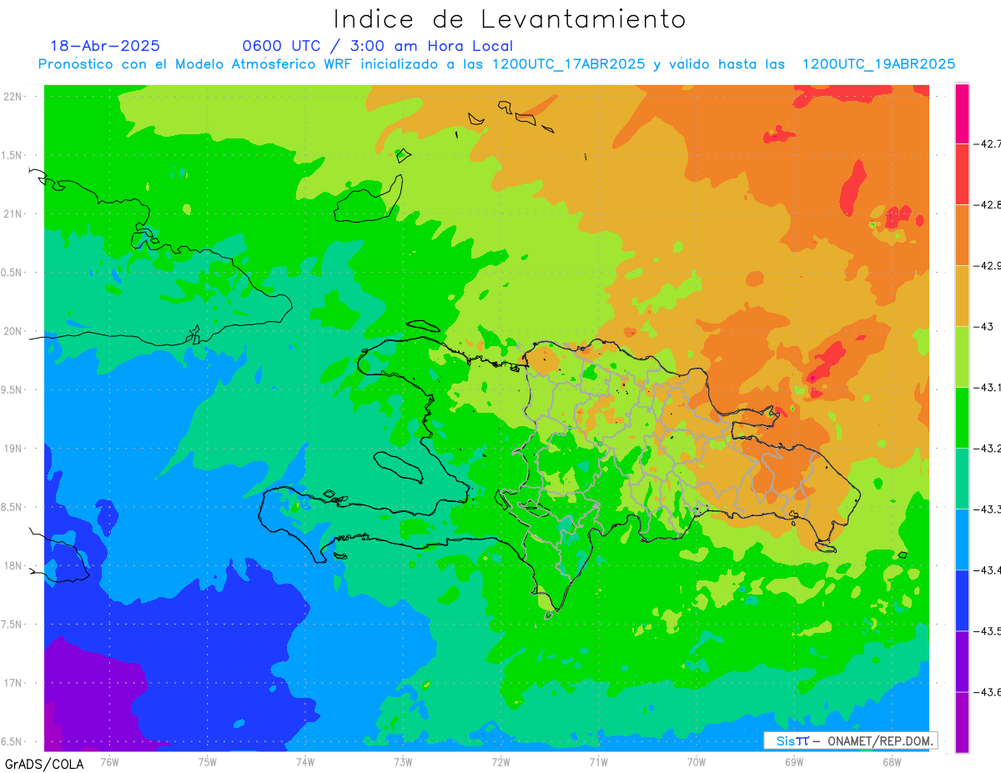Click the 74W longitude label
1001x773 pixels.
click(x=305, y=761)
